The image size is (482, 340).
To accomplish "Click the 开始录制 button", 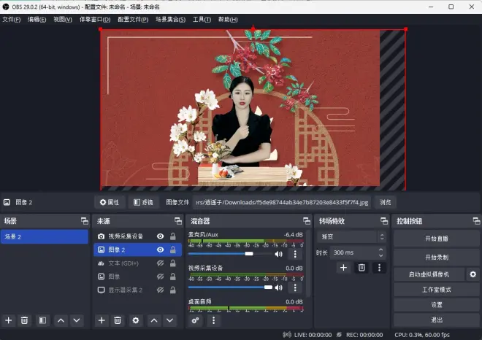I will 437,257.
